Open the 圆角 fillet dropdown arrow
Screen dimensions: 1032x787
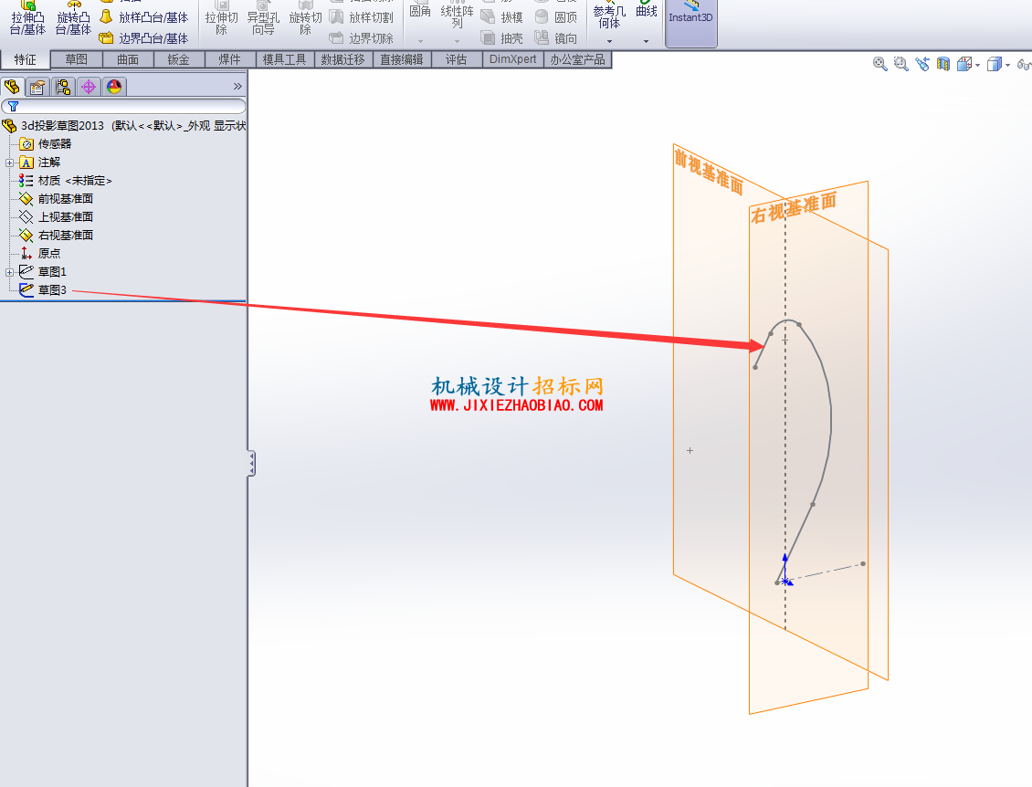(x=420, y=41)
